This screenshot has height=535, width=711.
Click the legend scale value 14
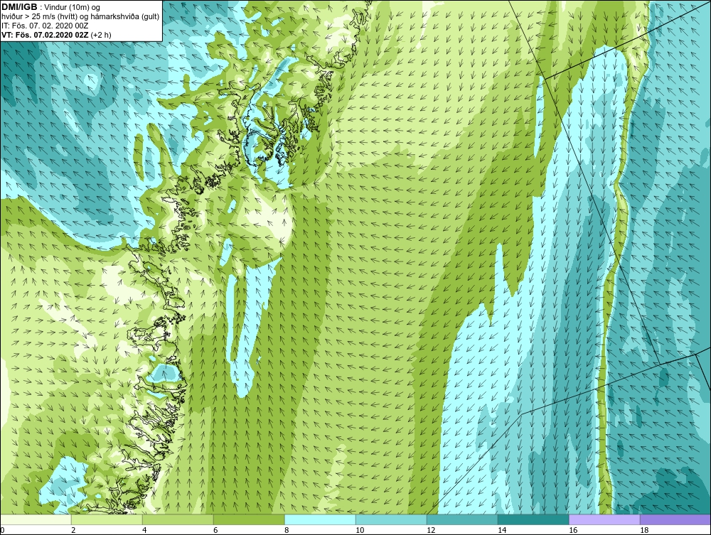pos(502,530)
